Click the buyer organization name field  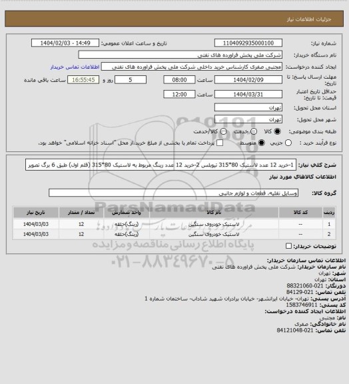180,55
